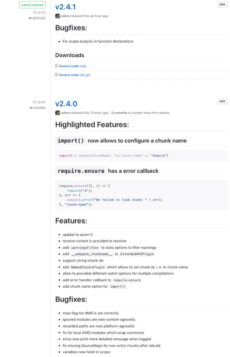This screenshot has height=357, width=230.
Task: Click the commit icon beside bd75356
Action: click(x=30, y=18)
